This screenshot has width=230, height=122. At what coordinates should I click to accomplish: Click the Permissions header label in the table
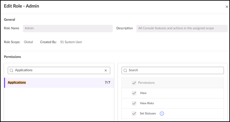[146, 83]
